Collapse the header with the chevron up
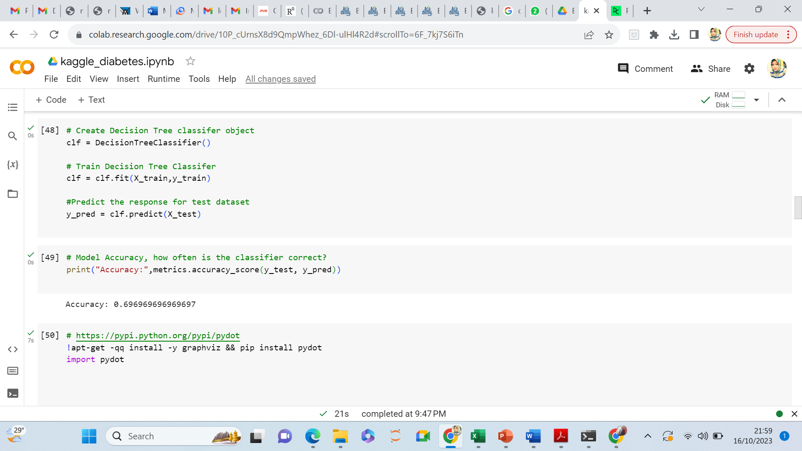The image size is (802, 451). tap(782, 100)
